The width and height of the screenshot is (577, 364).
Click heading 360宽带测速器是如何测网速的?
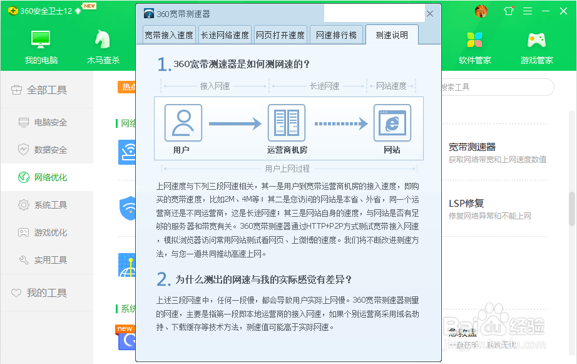[x=242, y=64]
